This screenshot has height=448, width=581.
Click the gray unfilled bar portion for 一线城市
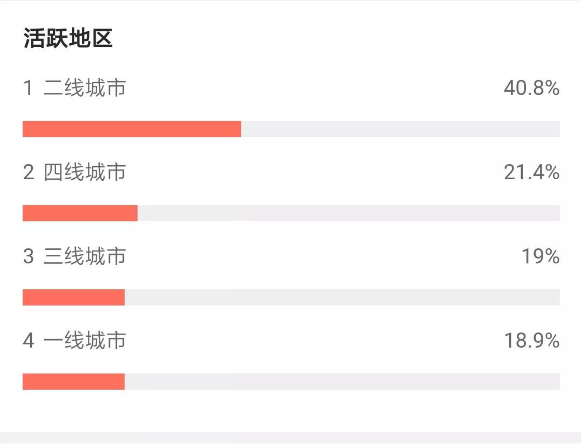coord(342,382)
